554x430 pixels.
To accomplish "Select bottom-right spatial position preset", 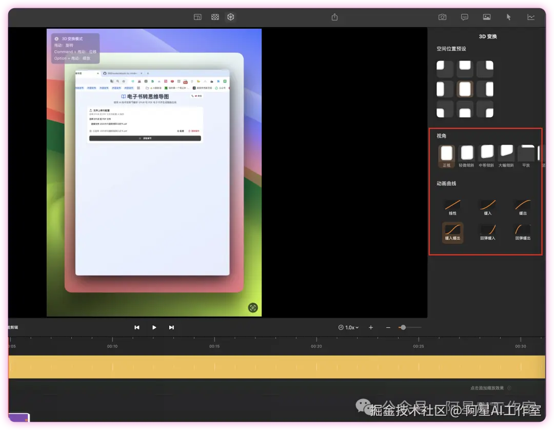I will 485,109.
